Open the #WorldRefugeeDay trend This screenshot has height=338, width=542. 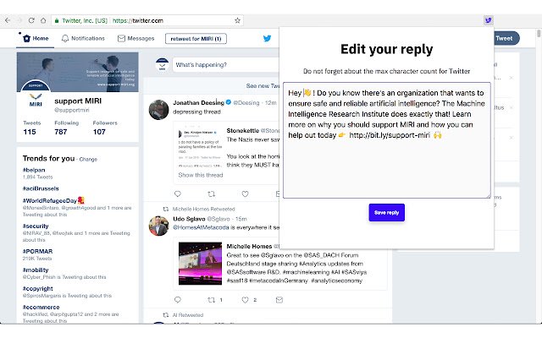coord(50,201)
